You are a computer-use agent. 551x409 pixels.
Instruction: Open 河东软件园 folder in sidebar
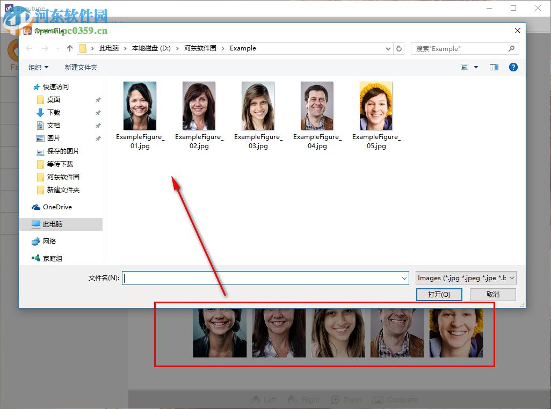coord(63,177)
